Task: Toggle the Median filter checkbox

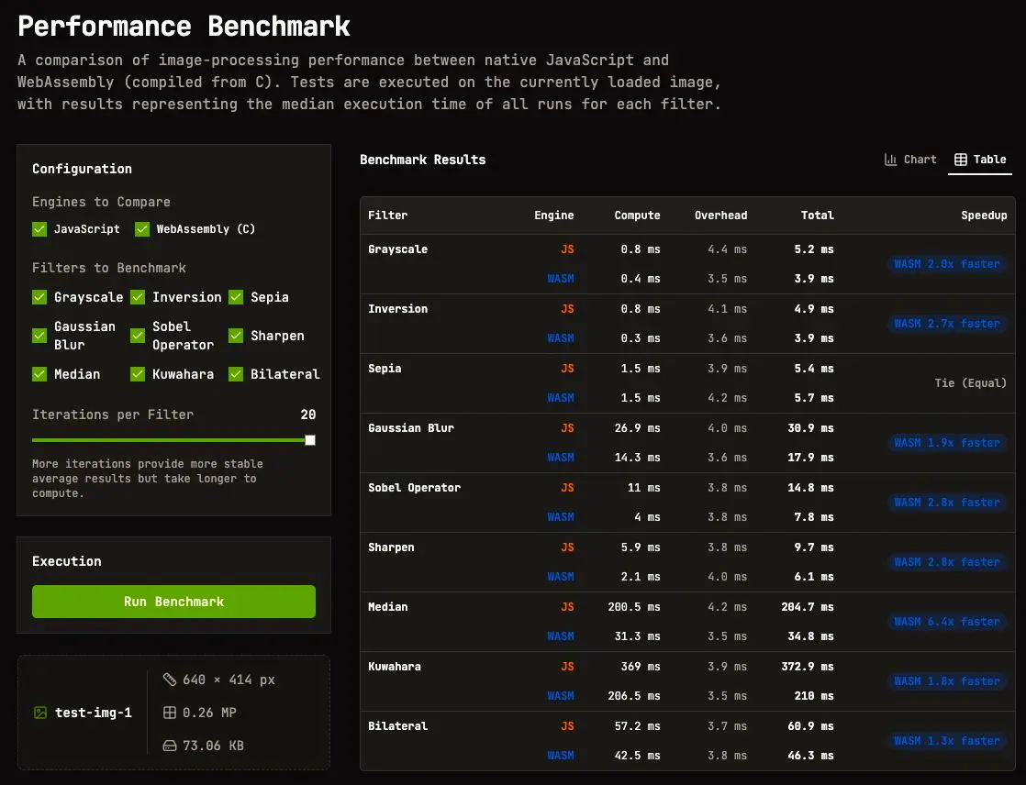Action: [x=39, y=374]
